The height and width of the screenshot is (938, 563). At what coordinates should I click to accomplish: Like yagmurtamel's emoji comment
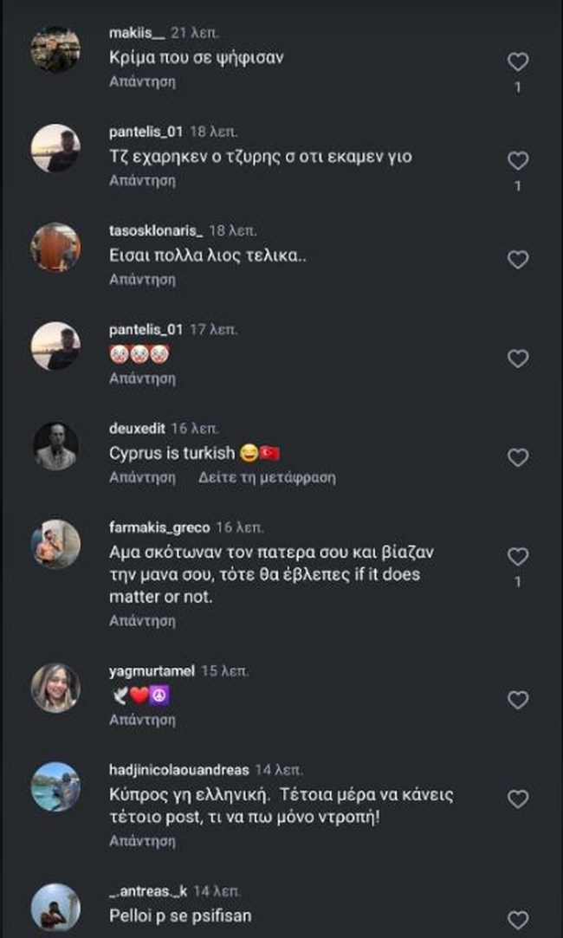pos(518,700)
